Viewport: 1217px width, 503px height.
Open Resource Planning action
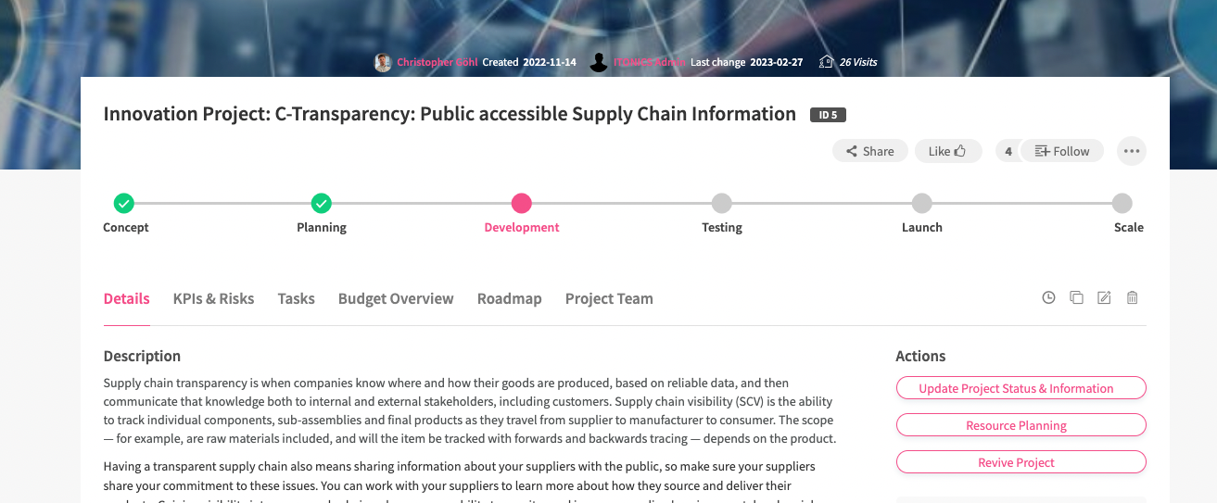1021,425
